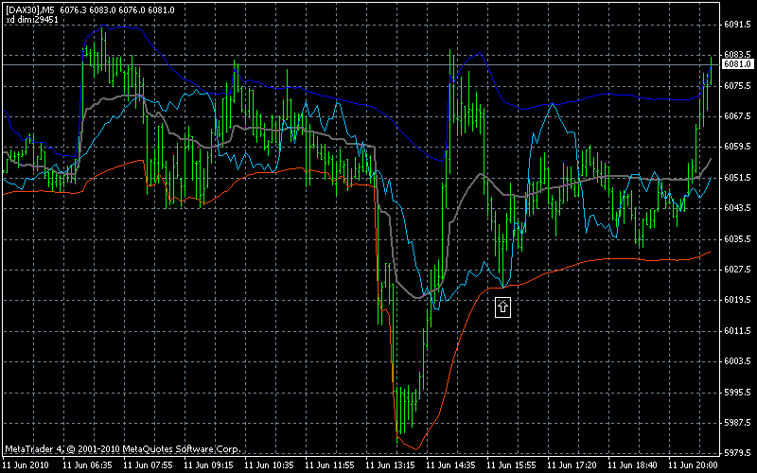Click price level 6075.5 on the axis
The width and height of the screenshot is (757, 473).
[737, 85]
